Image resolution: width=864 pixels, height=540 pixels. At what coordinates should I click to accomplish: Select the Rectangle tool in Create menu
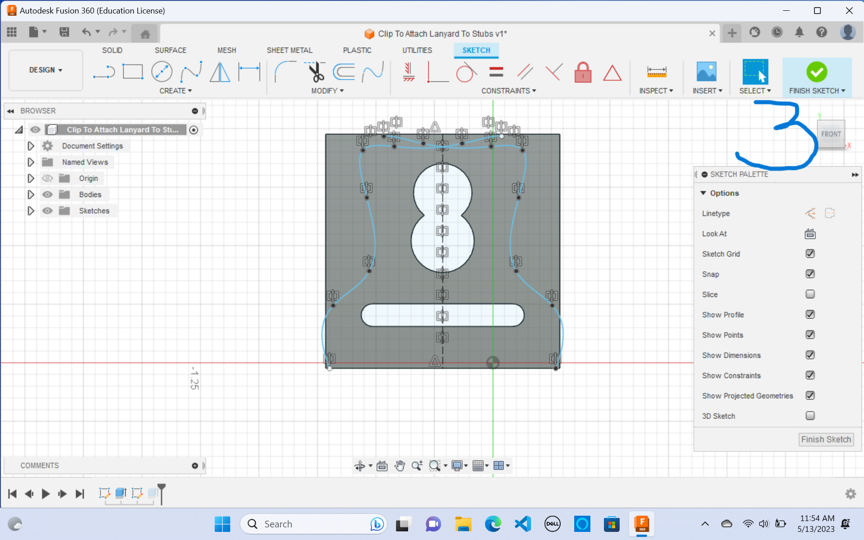coord(132,71)
